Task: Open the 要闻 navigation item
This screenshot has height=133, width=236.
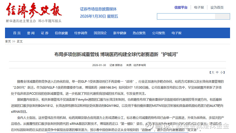Action: (31, 33)
